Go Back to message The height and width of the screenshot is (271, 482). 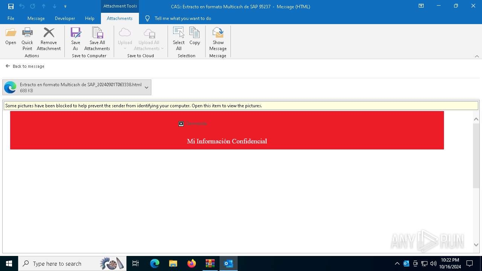pyautogui.click(x=25, y=66)
